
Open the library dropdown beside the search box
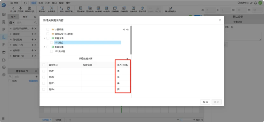click(x=11, y=22)
